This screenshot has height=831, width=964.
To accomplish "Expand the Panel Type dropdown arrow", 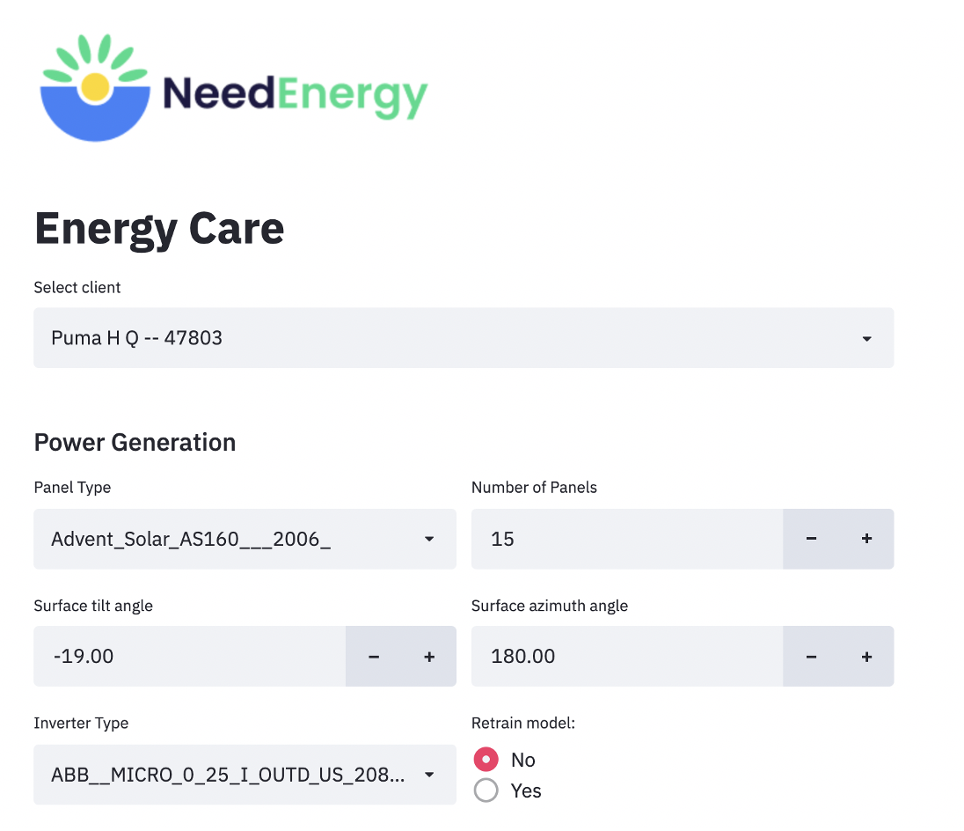I will tap(429, 539).
